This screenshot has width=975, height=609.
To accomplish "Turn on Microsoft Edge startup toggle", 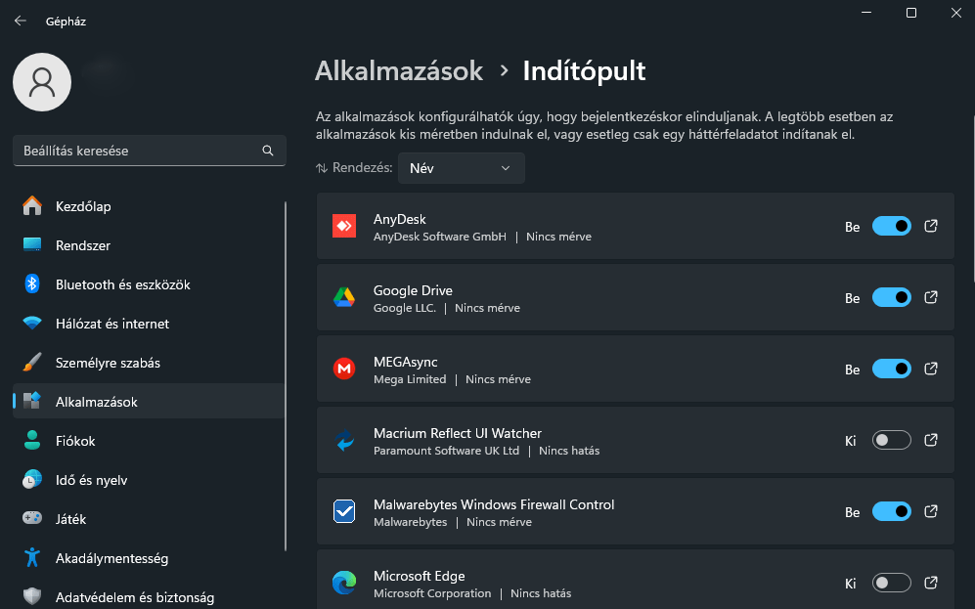I will pos(891,583).
